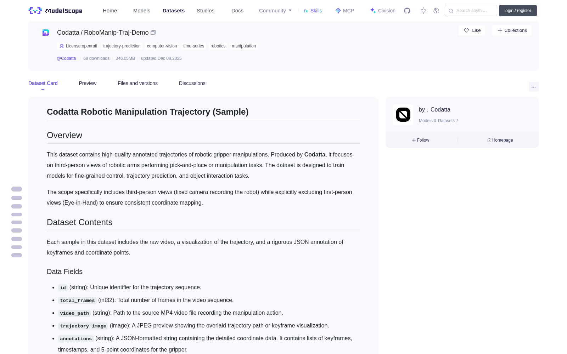Image resolution: width=567 pixels, height=354 pixels.
Task: Click the "Data Fields" heading
Action: 64,272
